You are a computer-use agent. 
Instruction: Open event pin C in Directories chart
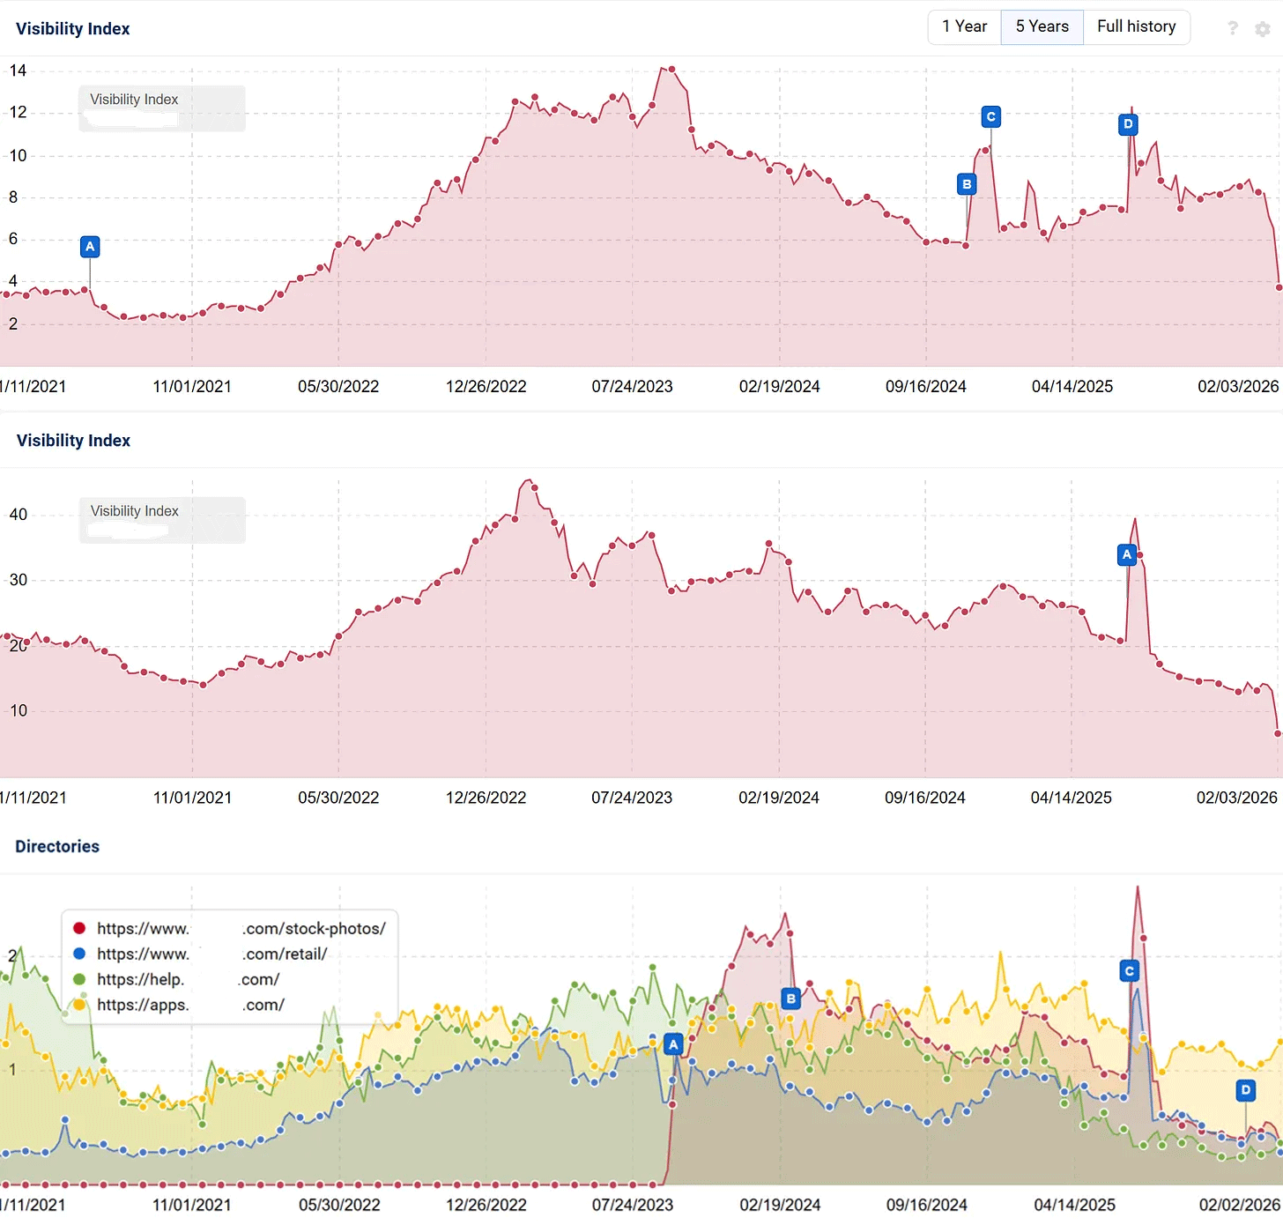coord(1130,971)
